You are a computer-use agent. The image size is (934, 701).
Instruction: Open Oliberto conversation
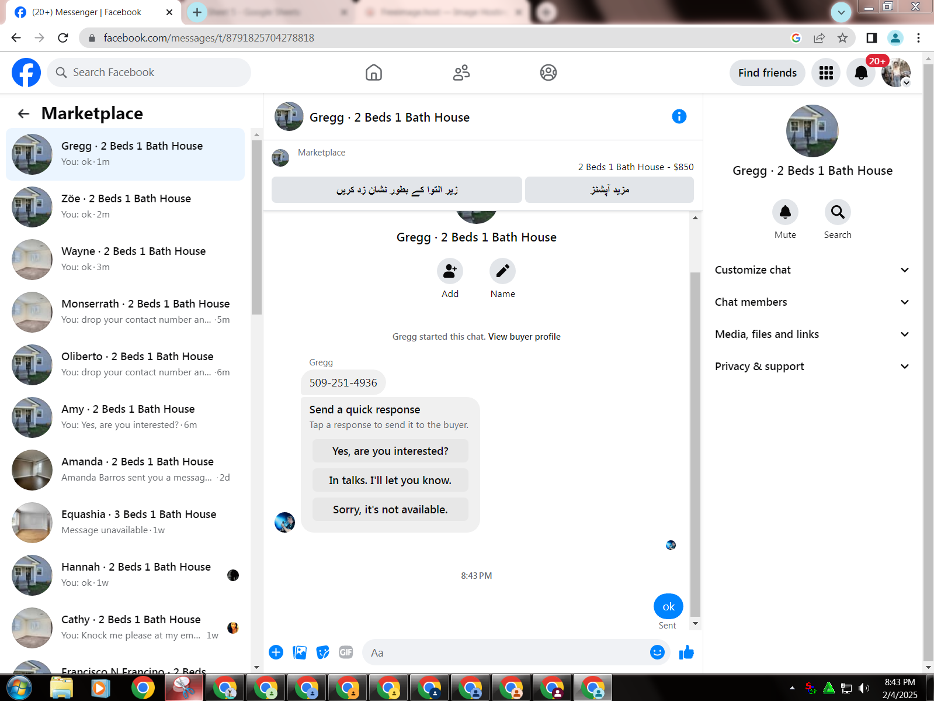click(126, 365)
